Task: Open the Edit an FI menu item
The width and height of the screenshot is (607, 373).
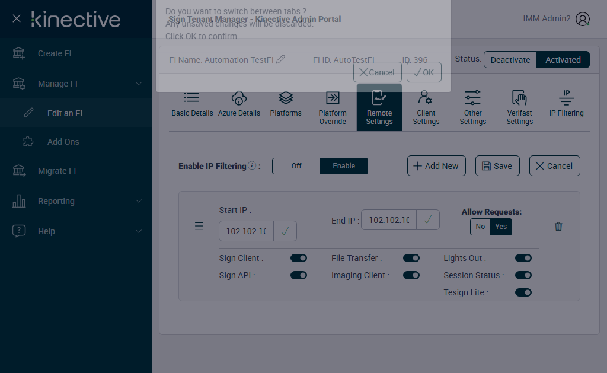Action: [x=76, y=113]
